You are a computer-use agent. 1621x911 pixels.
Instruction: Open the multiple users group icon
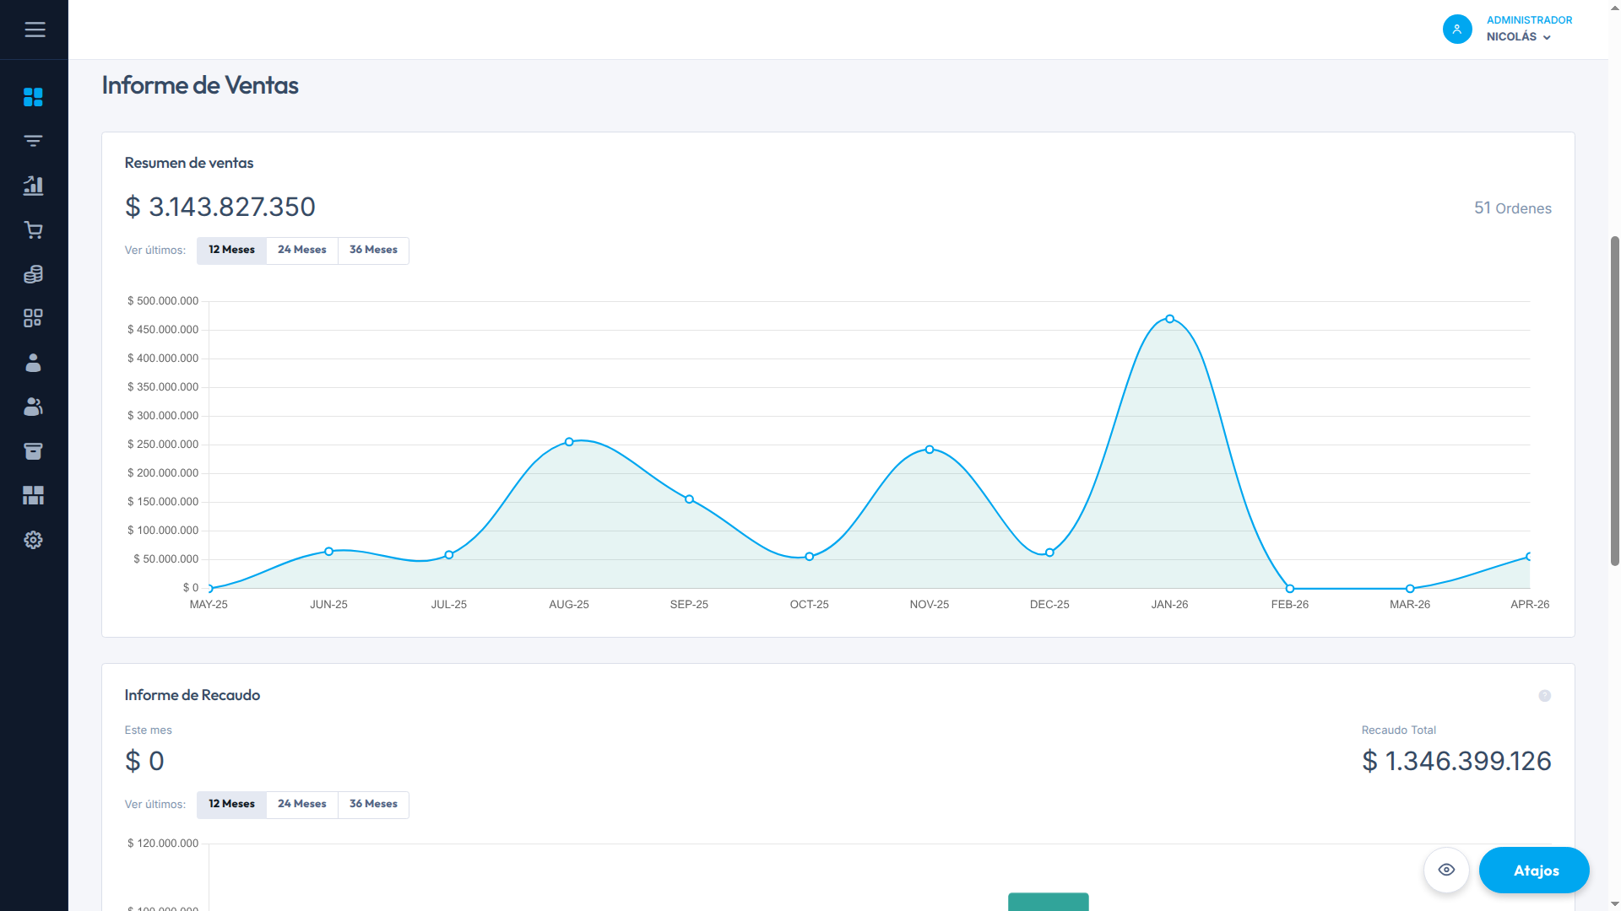[x=33, y=407]
